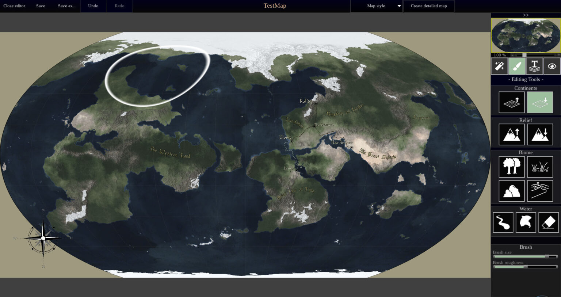
Task: Switch to the magic wand generator tab
Action: pyautogui.click(x=499, y=66)
